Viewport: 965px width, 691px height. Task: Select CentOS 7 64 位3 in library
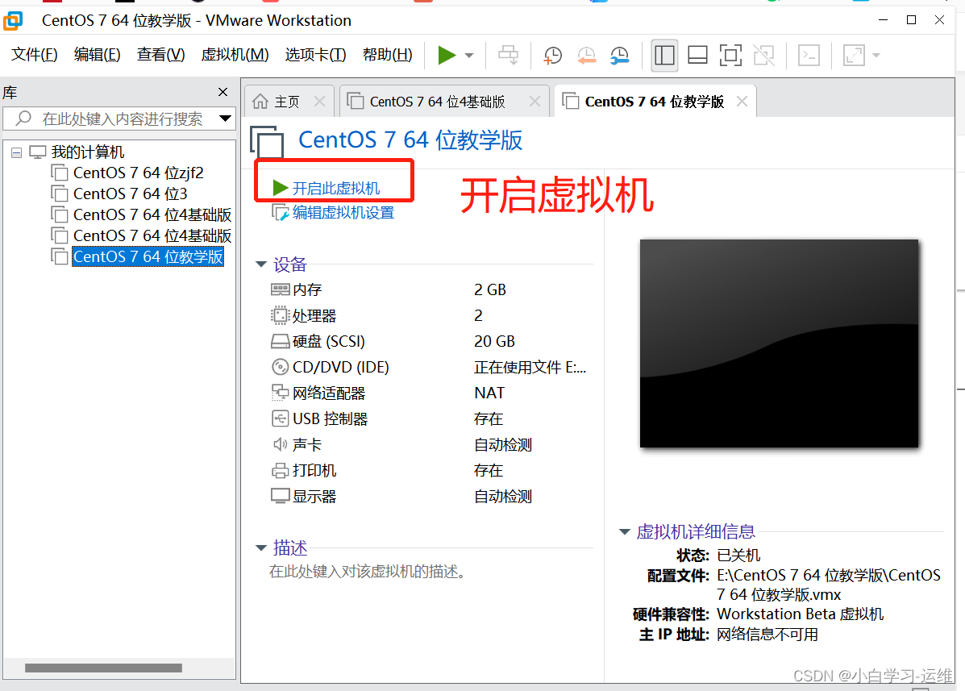(x=131, y=194)
